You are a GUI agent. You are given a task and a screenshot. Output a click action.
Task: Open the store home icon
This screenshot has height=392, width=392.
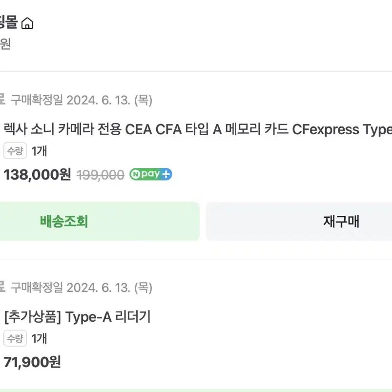pos(27,23)
